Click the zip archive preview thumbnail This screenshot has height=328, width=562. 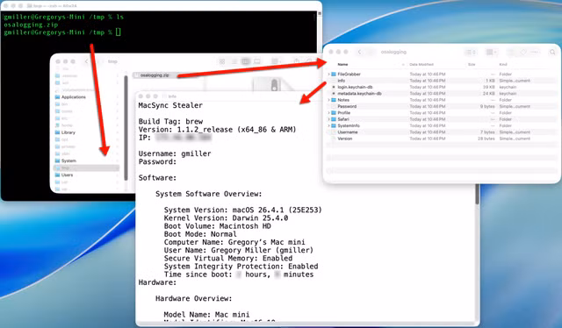pyautogui.click(x=274, y=84)
